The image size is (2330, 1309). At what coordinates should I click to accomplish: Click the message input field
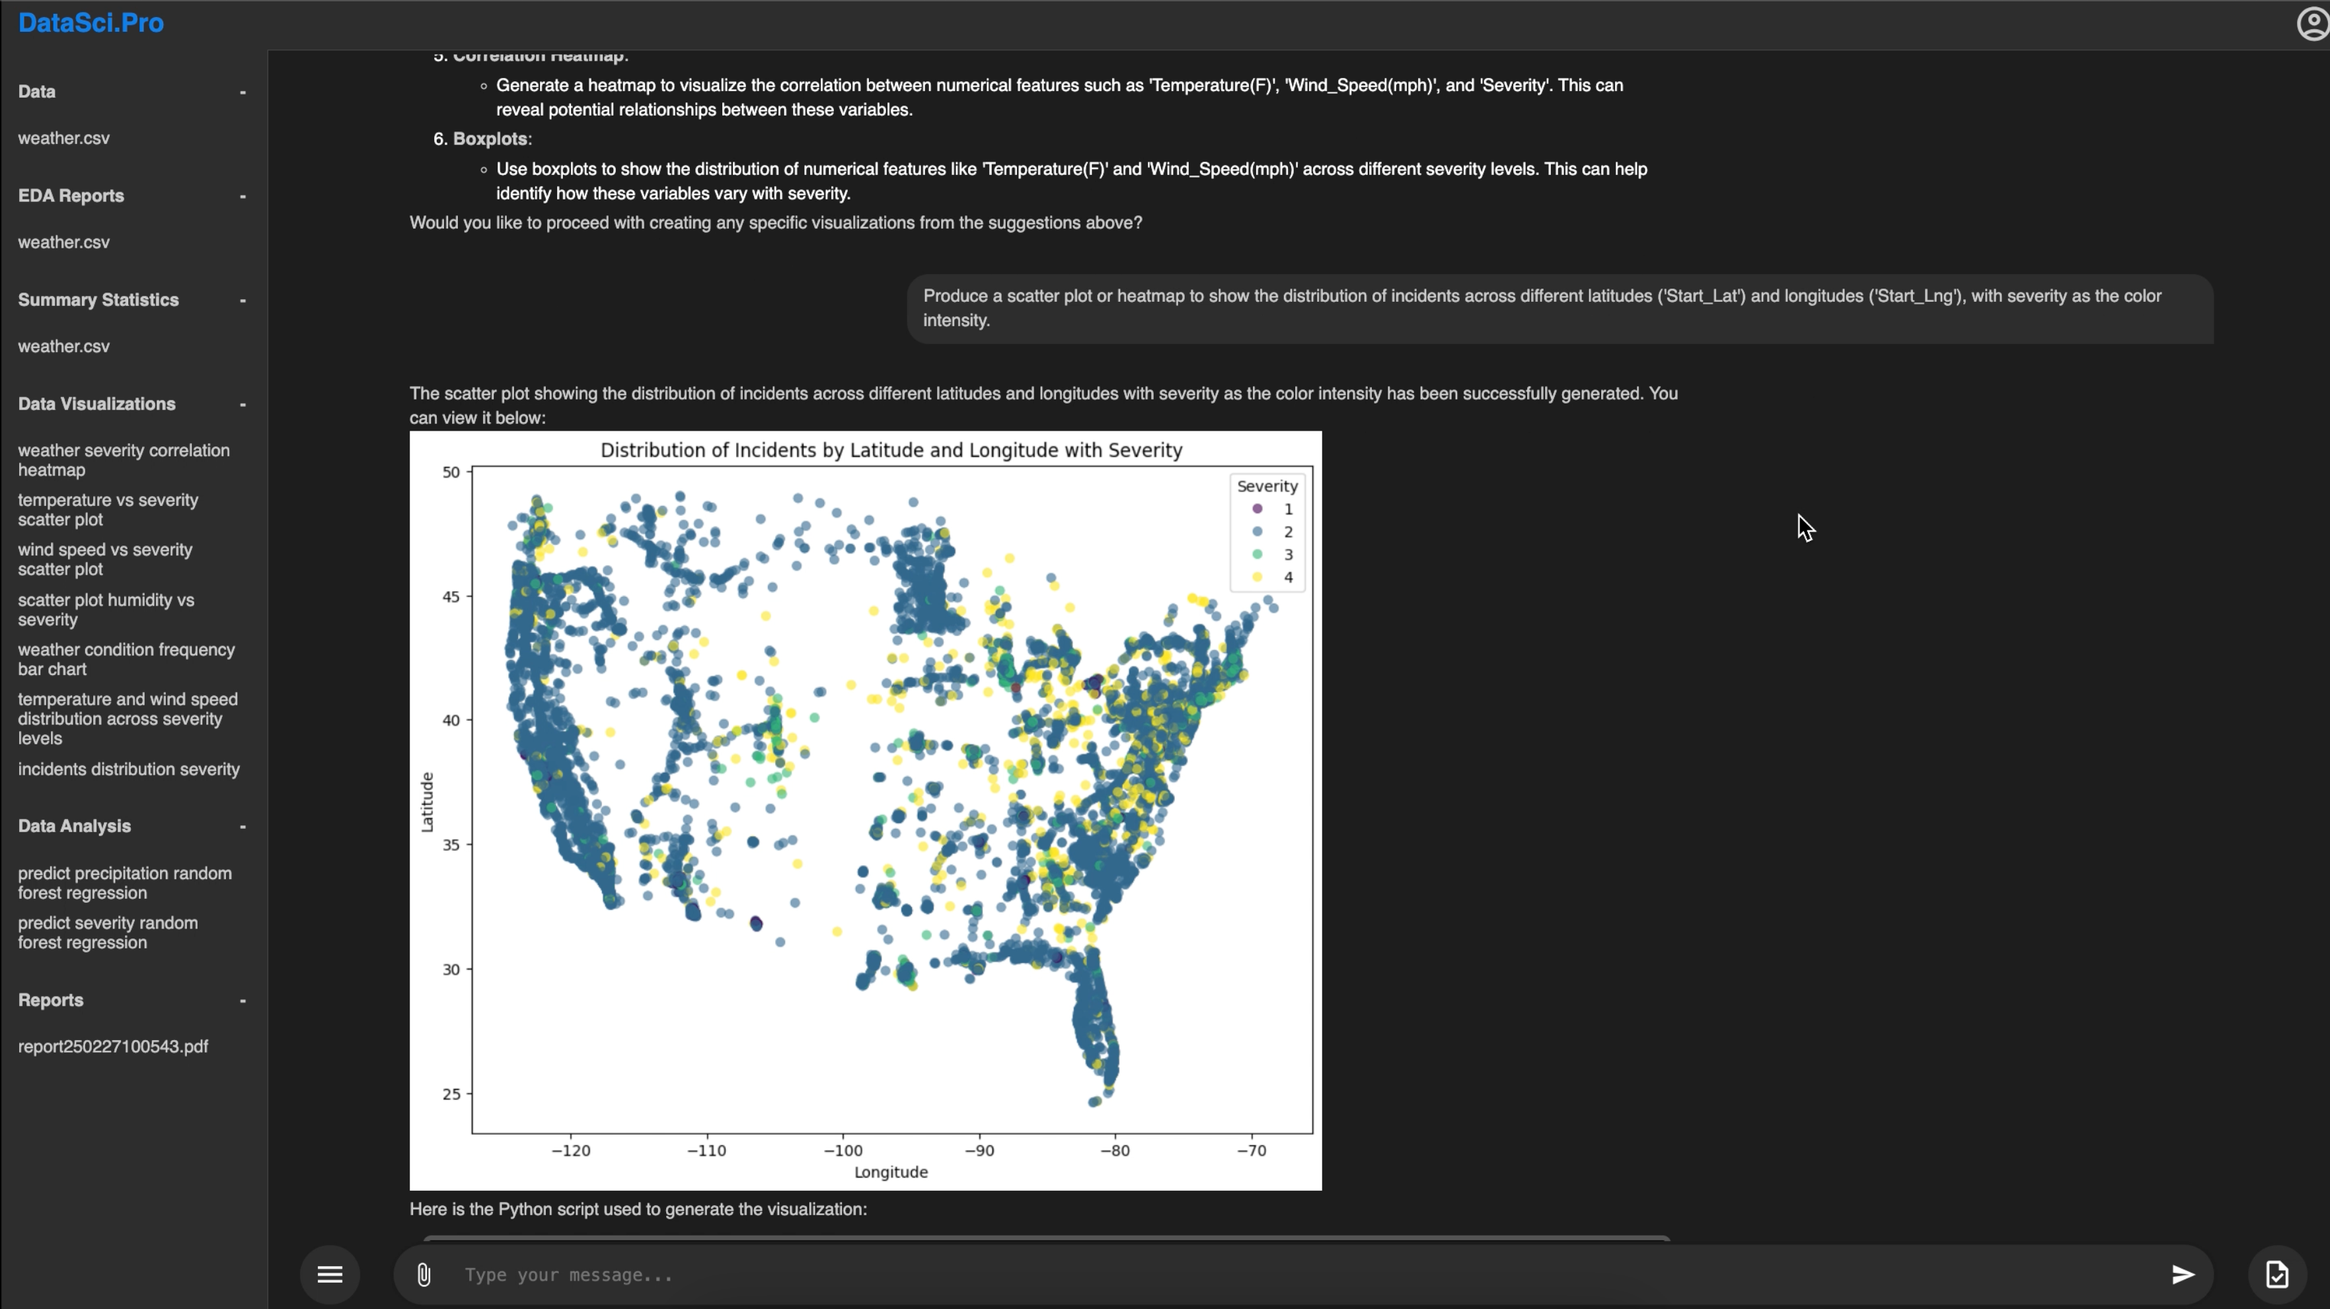pyautogui.click(x=1302, y=1275)
